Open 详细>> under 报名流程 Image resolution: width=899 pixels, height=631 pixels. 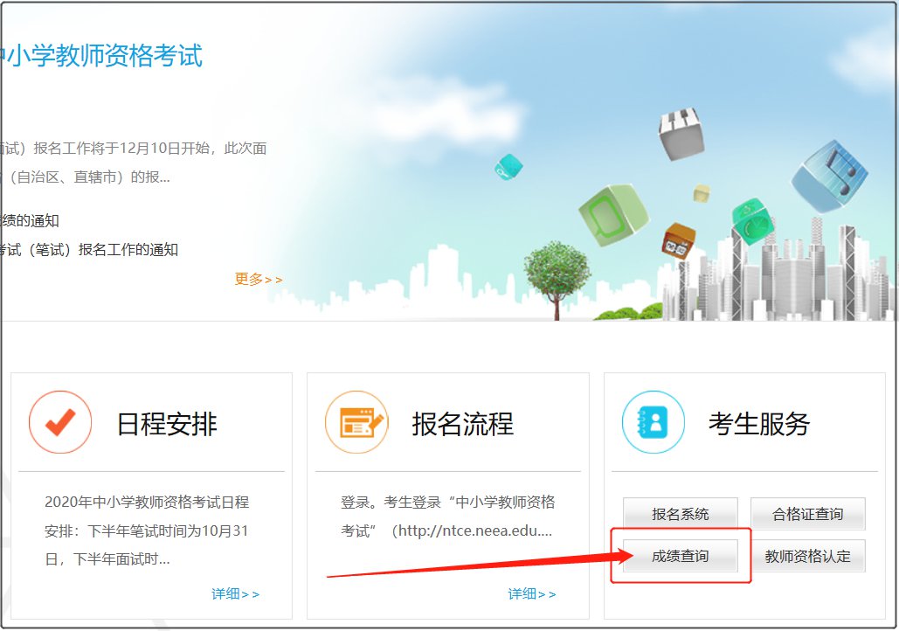(x=531, y=593)
